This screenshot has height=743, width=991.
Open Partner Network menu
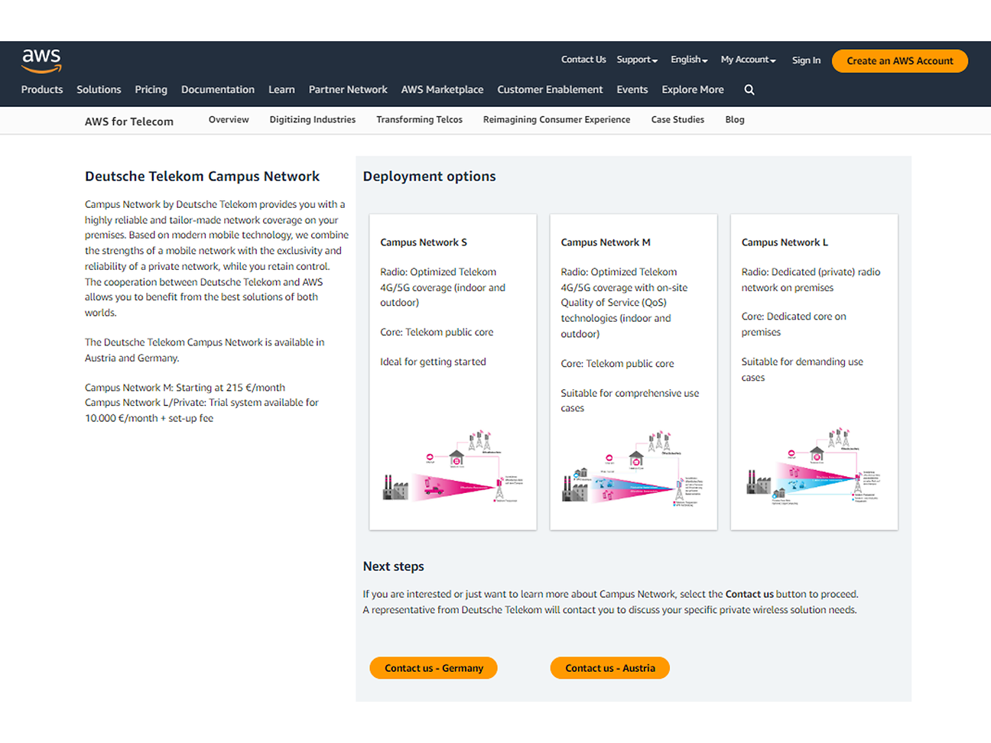pos(348,89)
